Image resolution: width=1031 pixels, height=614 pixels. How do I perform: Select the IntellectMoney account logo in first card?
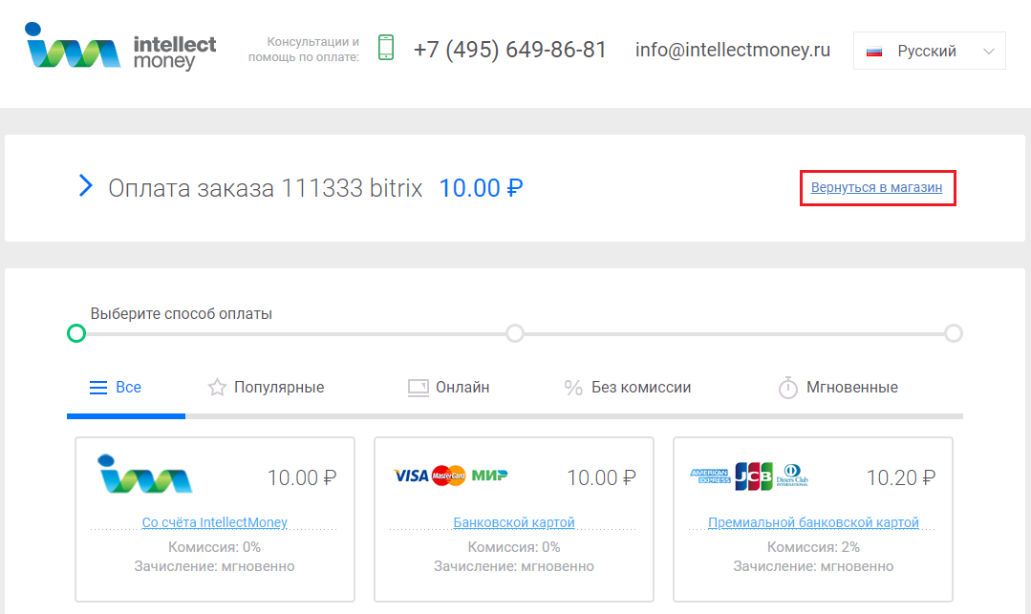(x=144, y=474)
